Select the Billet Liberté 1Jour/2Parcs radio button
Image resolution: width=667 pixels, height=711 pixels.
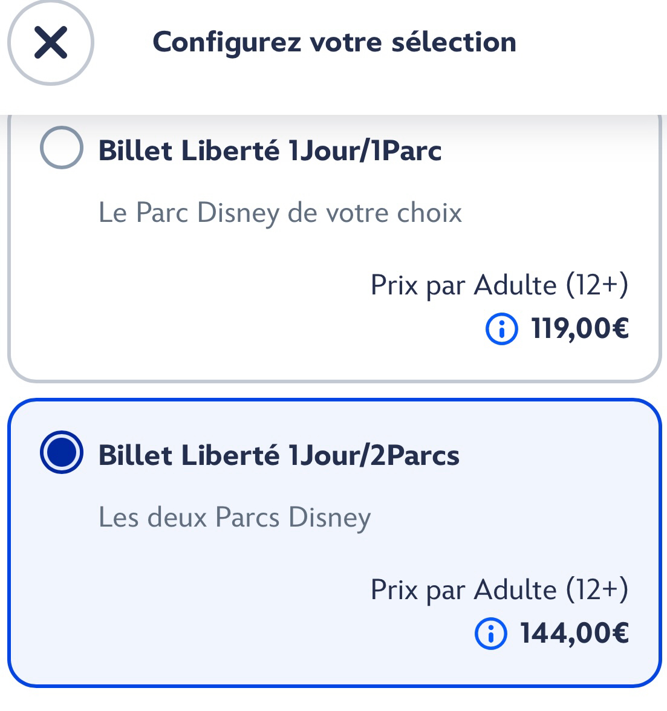[61, 453]
